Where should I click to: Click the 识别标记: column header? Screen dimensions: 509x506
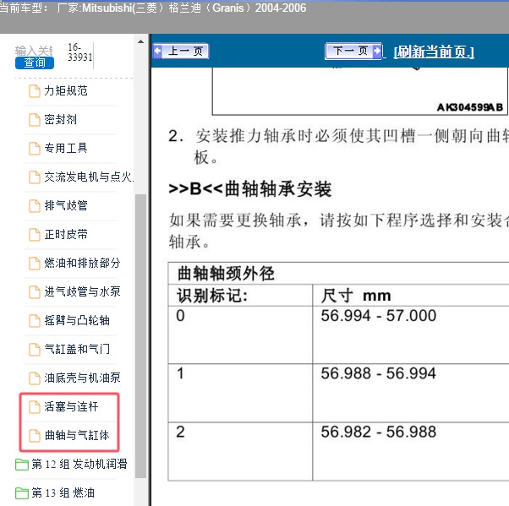click(212, 296)
